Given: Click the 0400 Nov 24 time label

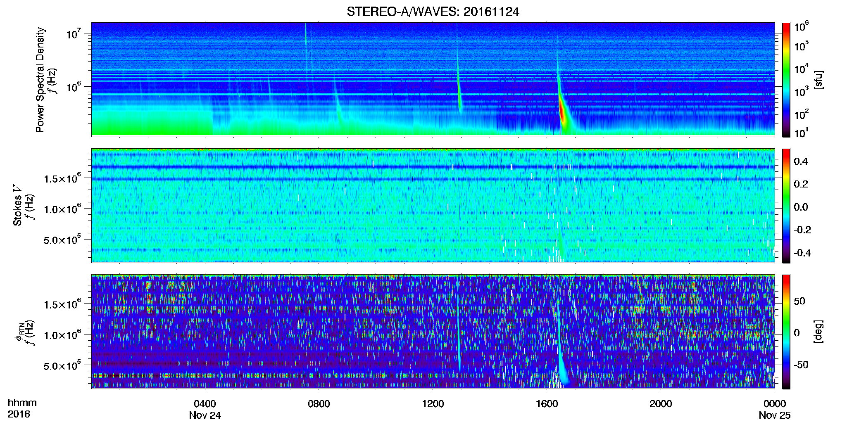Looking at the screenshot, I should (205, 409).
